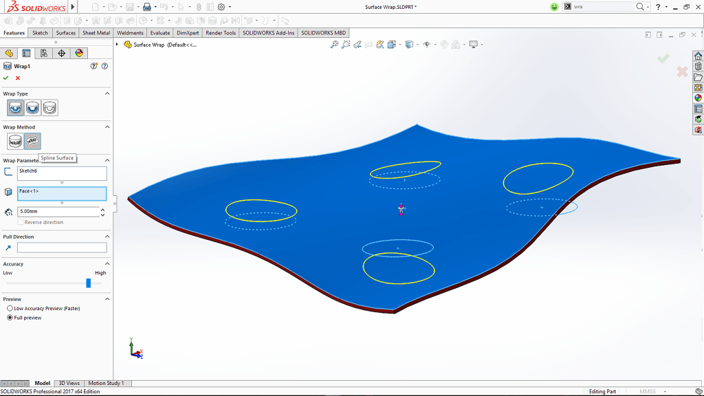Open the Design Library task pane
The width and height of the screenshot is (704, 396).
tap(698, 66)
